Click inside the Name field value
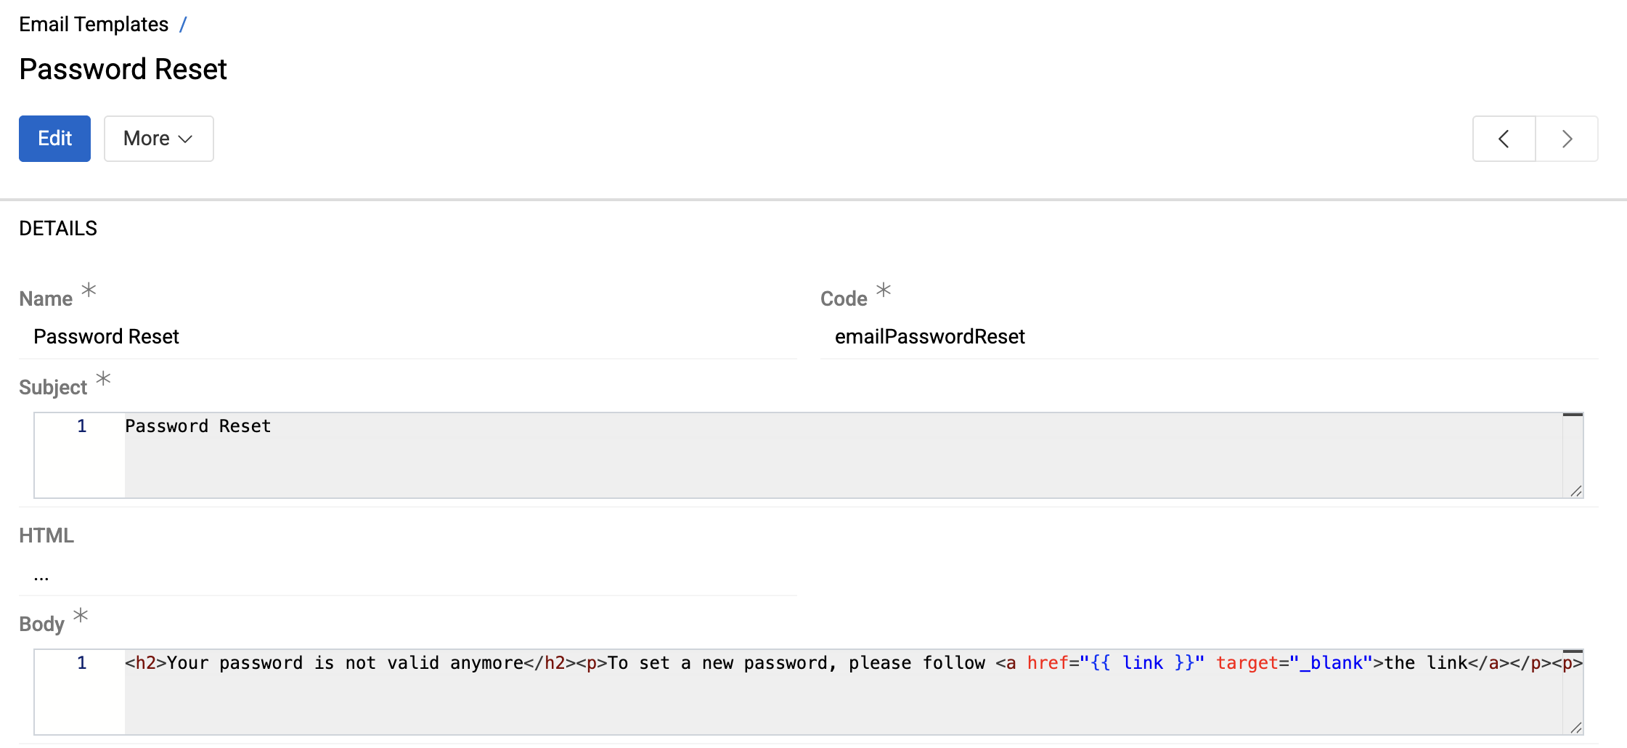 106,336
